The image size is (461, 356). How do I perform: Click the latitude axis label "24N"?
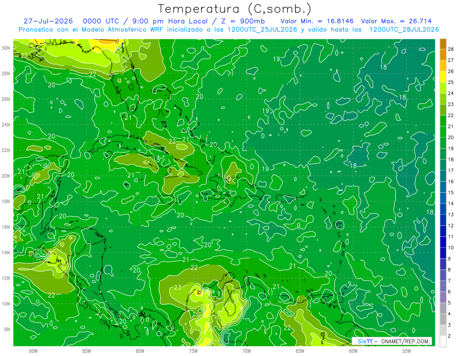[x=7, y=125]
